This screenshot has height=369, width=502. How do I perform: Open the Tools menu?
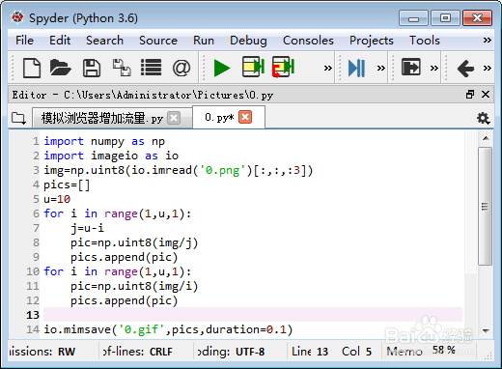click(x=425, y=41)
